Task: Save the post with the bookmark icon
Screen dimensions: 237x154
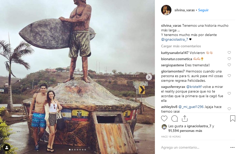Action: point(232,119)
